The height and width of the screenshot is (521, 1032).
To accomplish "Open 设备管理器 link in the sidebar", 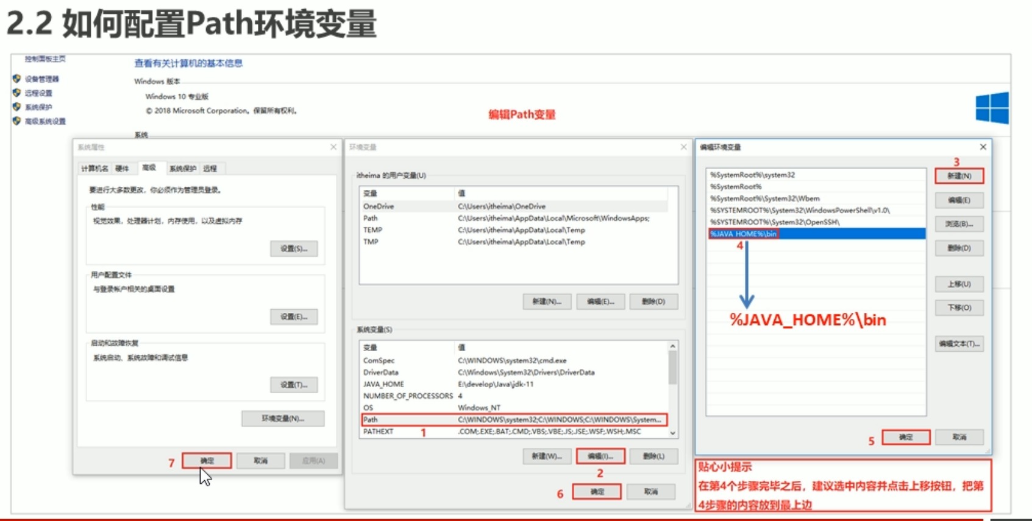I will point(42,79).
